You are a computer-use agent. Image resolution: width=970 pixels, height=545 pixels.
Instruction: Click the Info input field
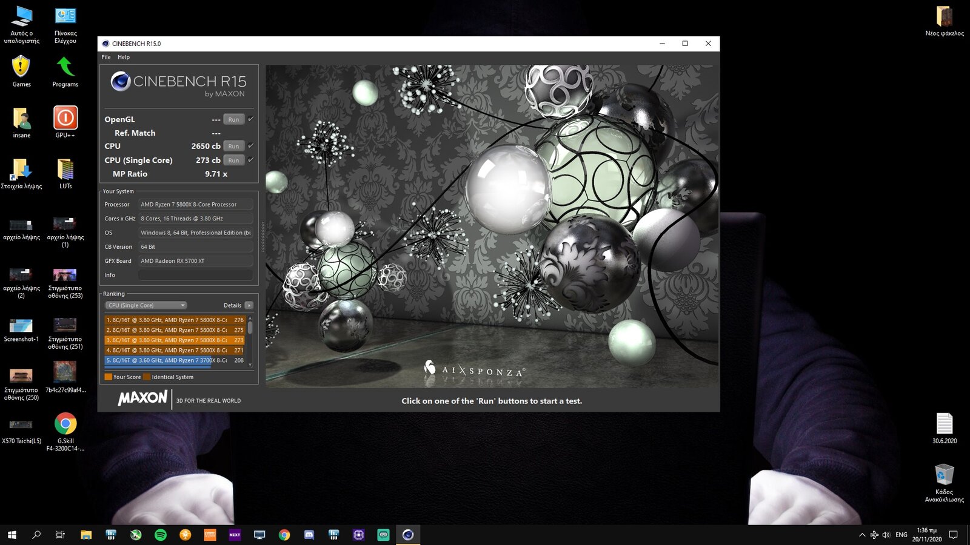coord(195,275)
